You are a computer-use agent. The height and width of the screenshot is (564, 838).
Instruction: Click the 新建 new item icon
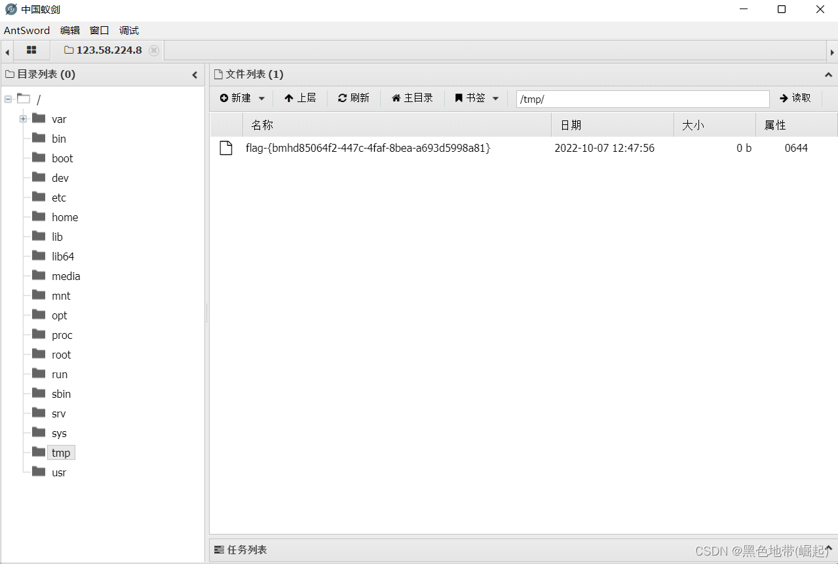(225, 97)
